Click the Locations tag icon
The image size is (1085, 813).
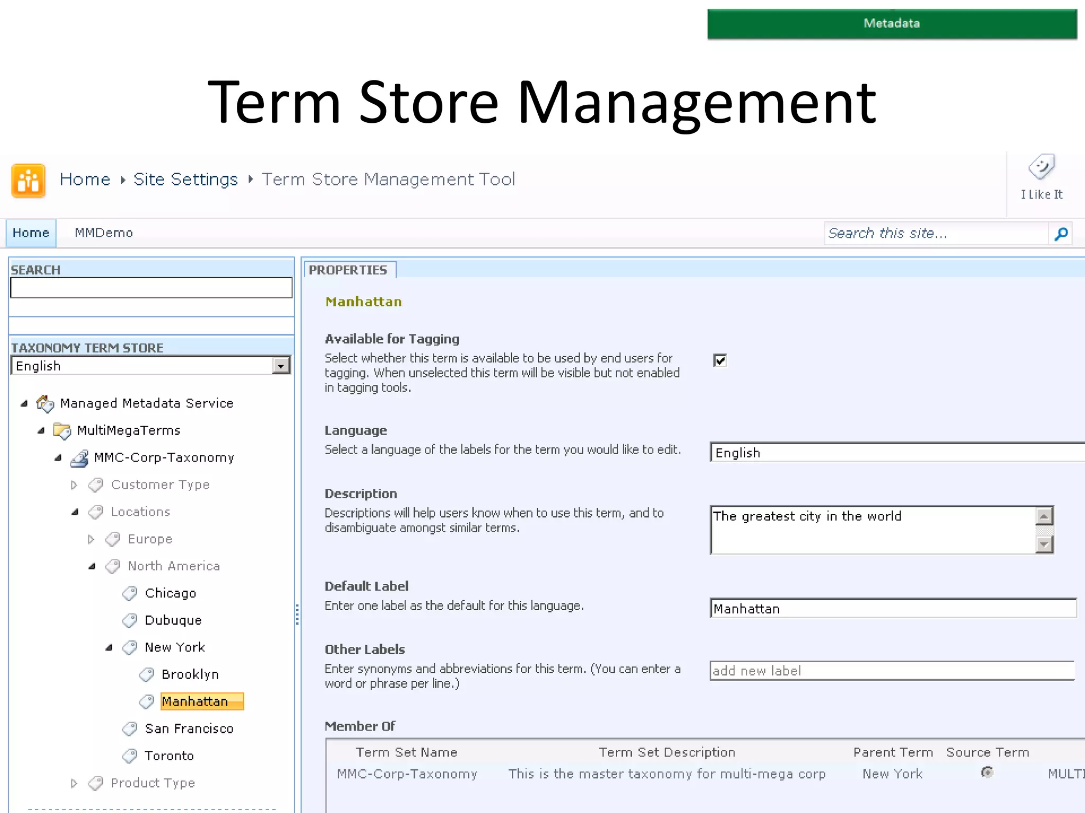(x=96, y=512)
